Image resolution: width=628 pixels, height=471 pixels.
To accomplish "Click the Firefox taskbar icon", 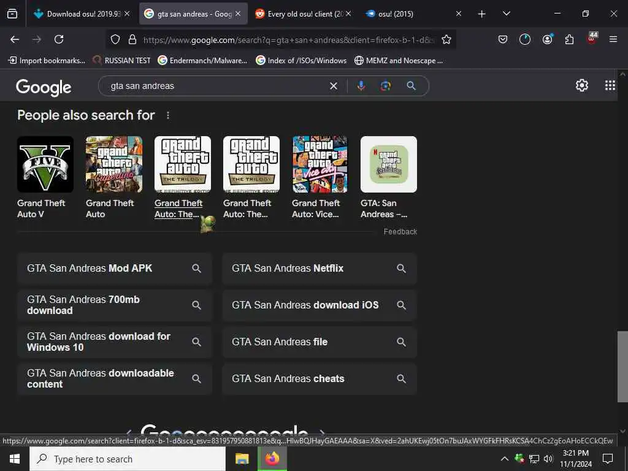I will [272, 459].
